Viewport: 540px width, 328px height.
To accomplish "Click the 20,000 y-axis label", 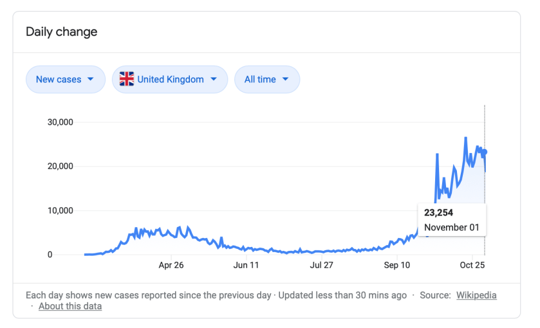I will pos(61,167).
